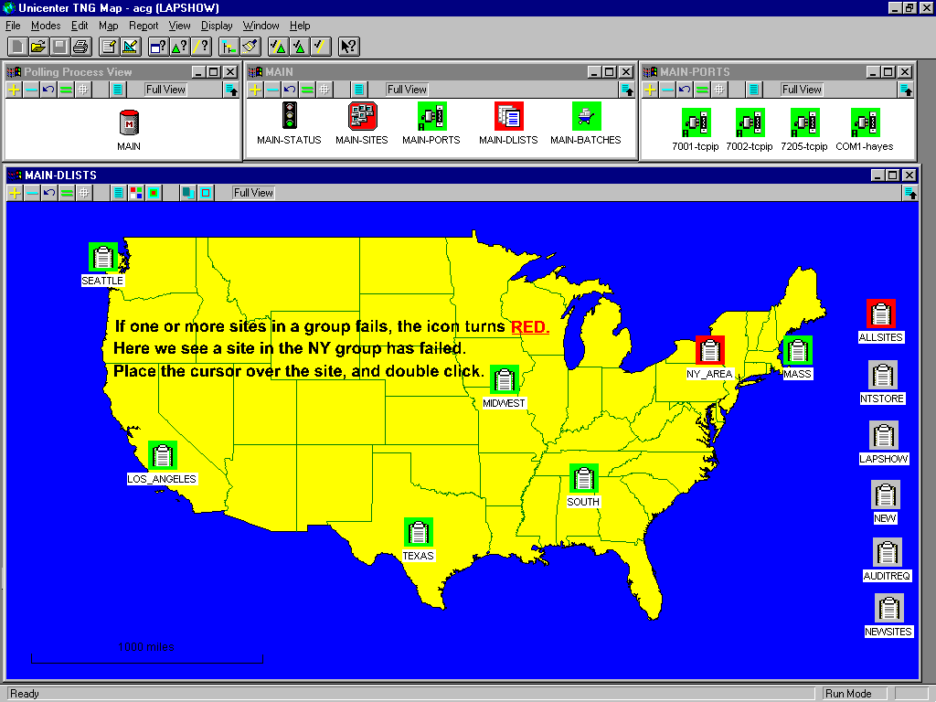Select the TEXAS group icon
Image resolution: width=936 pixels, height=702 pixels.
[x=419, y=533]
